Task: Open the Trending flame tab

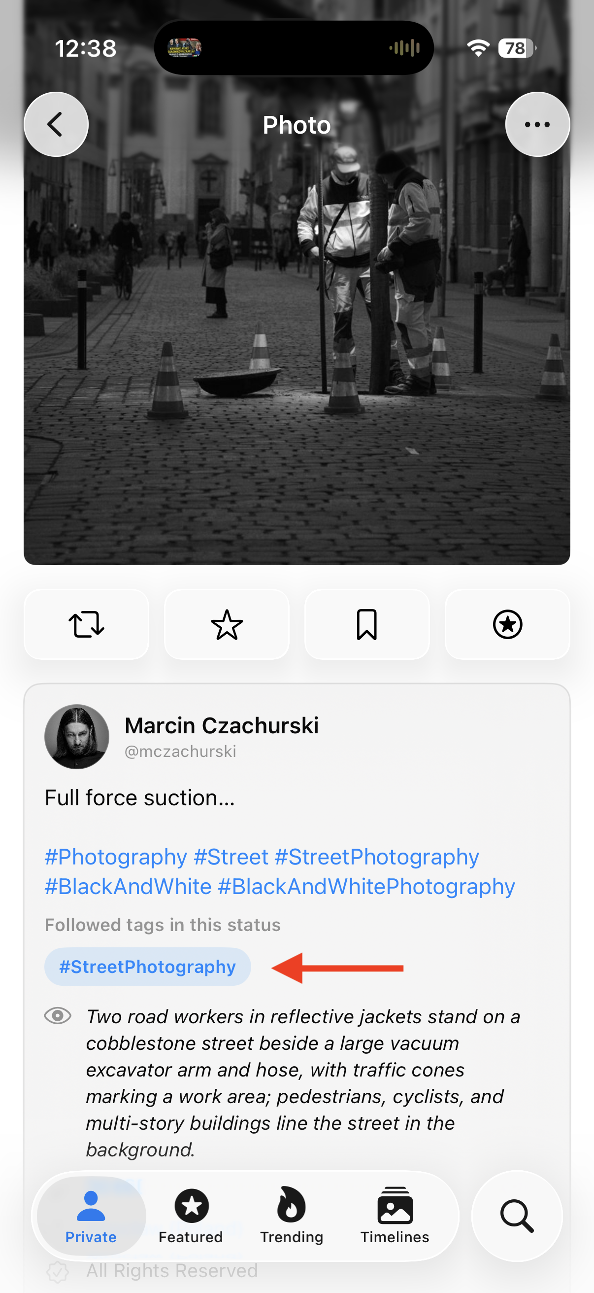Action: [x=291, y=1216]
